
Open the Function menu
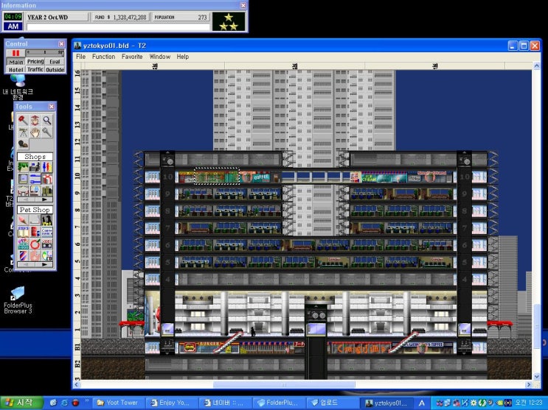[103, 57]
